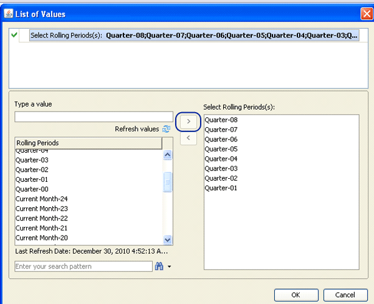374x304 pixels.
Task: Click the Type a value input field
Action: coord(93,116)
